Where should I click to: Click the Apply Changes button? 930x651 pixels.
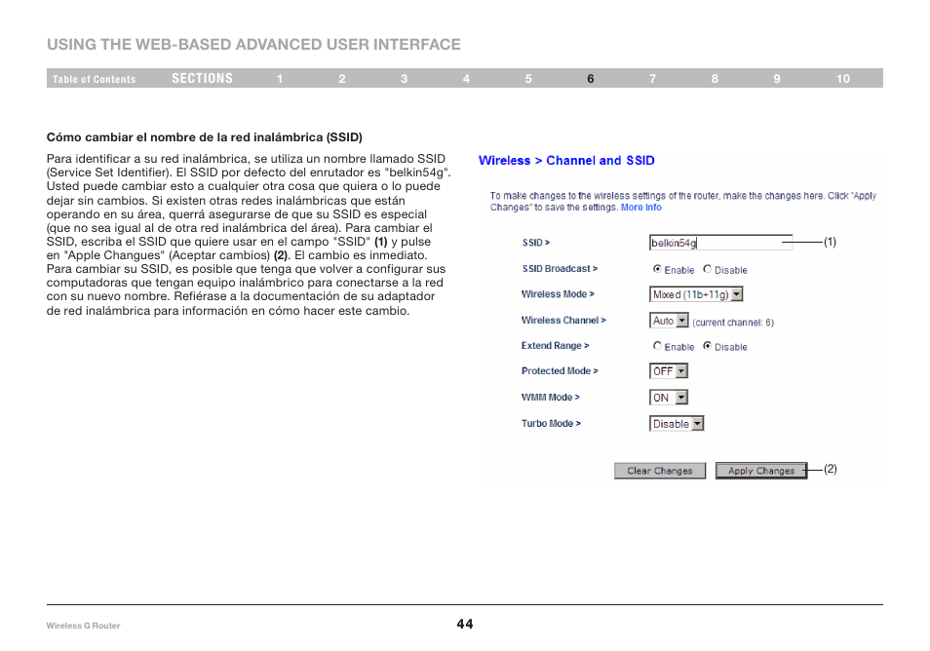[761, 471]
